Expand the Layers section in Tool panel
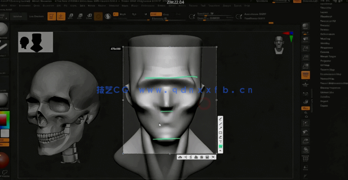This screenshot has height=180, width=348. point(324,12)
